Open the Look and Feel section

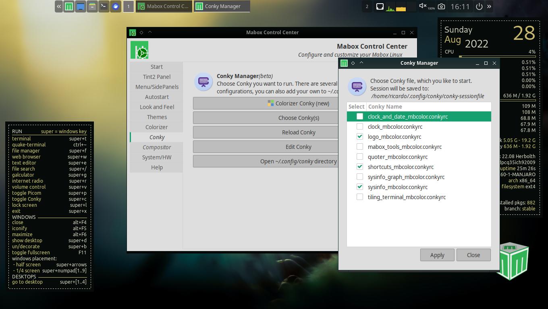156,107
